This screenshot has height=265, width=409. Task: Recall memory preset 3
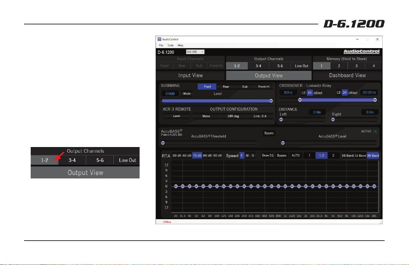point(356,66)
